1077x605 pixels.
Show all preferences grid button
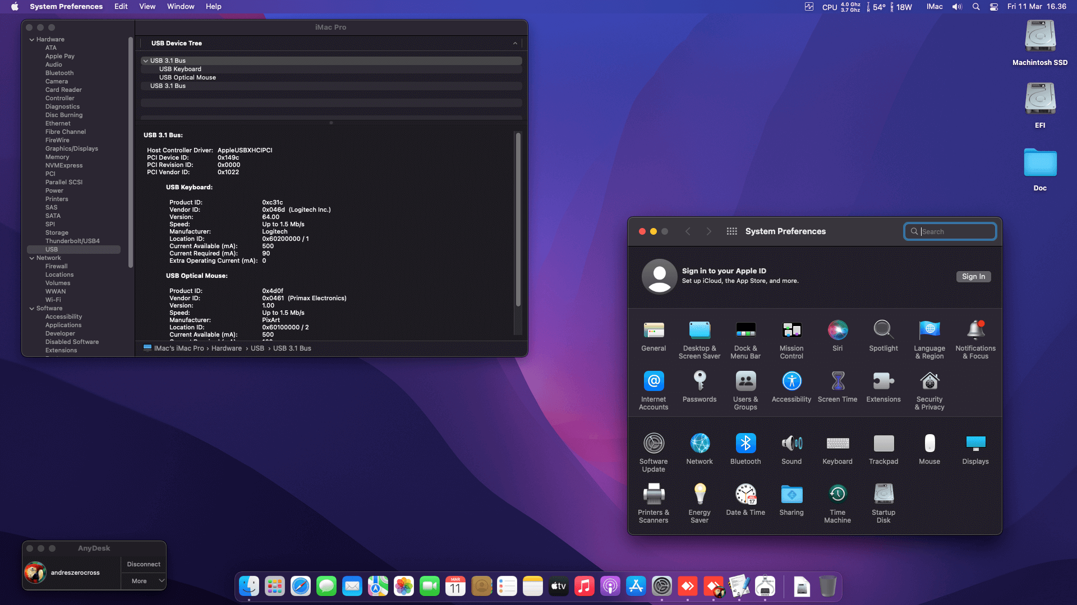pos(731,231)
